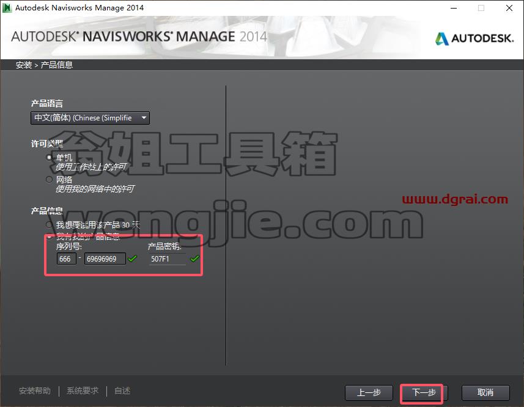Click the 产品密钥 label
The image size is (524, 407).
(164, 247)
